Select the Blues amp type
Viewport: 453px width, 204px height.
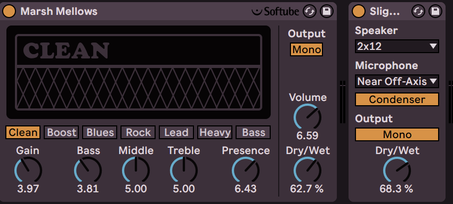100,132
